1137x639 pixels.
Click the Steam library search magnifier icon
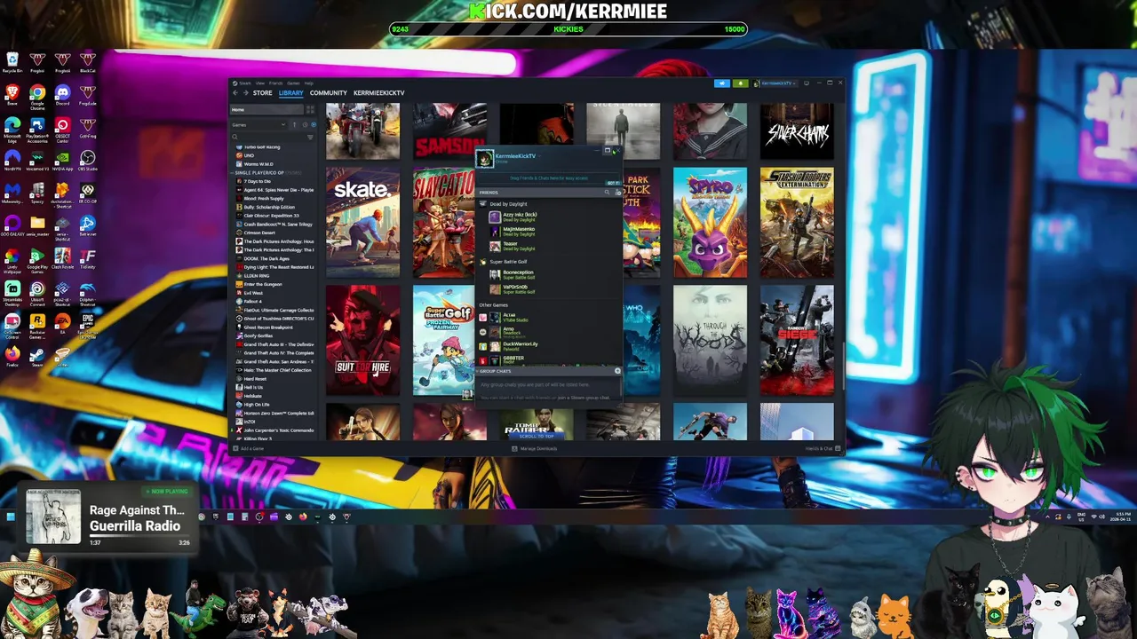click(x=235, y=137)
